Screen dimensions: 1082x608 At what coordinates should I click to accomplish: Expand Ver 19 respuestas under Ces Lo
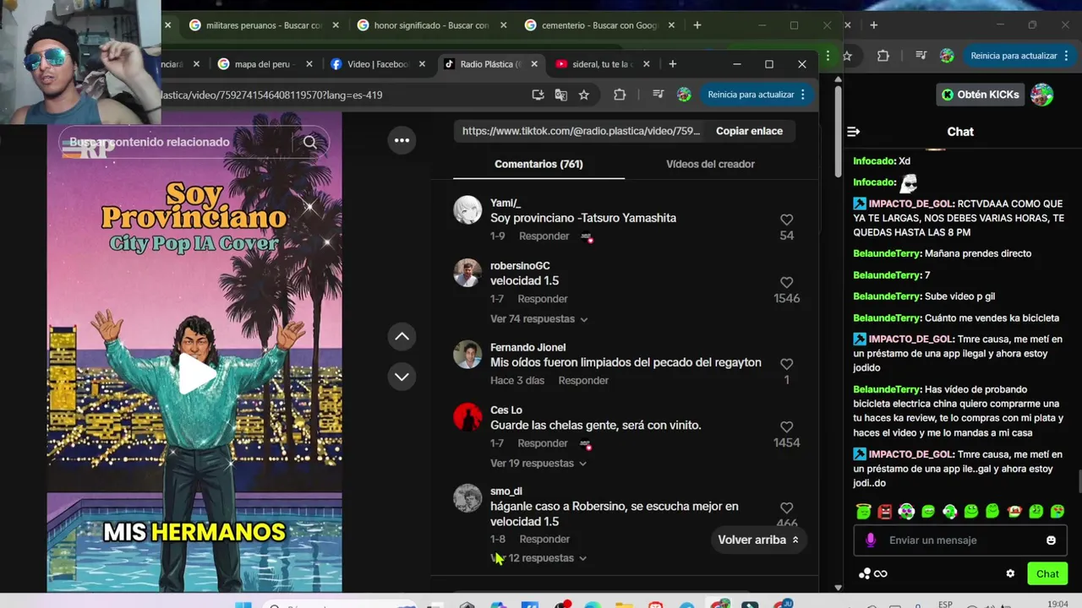pyautogui.click(x=538, y=463)
